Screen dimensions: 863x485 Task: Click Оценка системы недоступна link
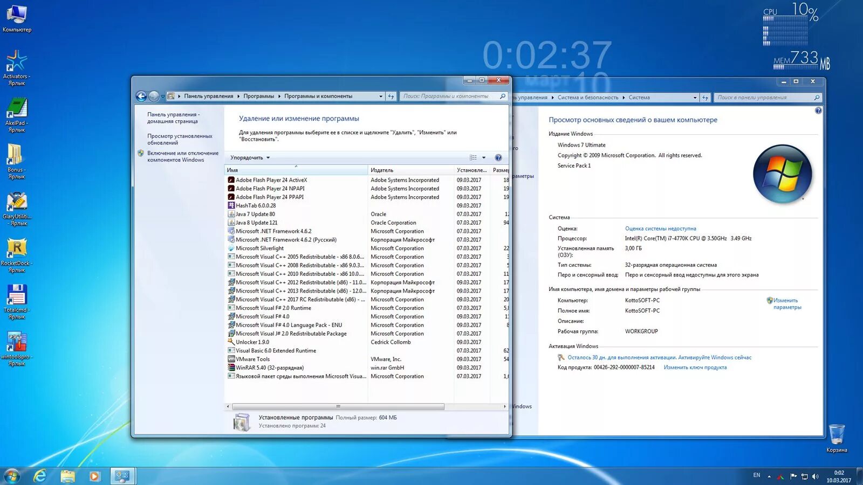pos(660,229)
